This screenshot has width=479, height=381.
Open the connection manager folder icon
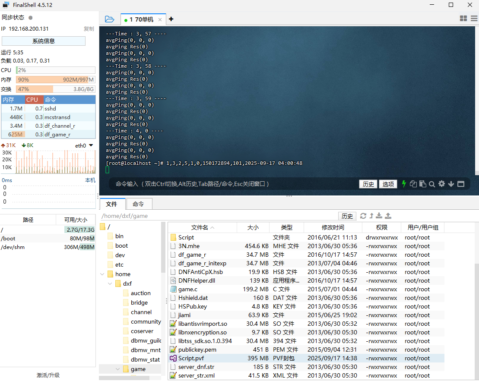[x=109, y=19]
